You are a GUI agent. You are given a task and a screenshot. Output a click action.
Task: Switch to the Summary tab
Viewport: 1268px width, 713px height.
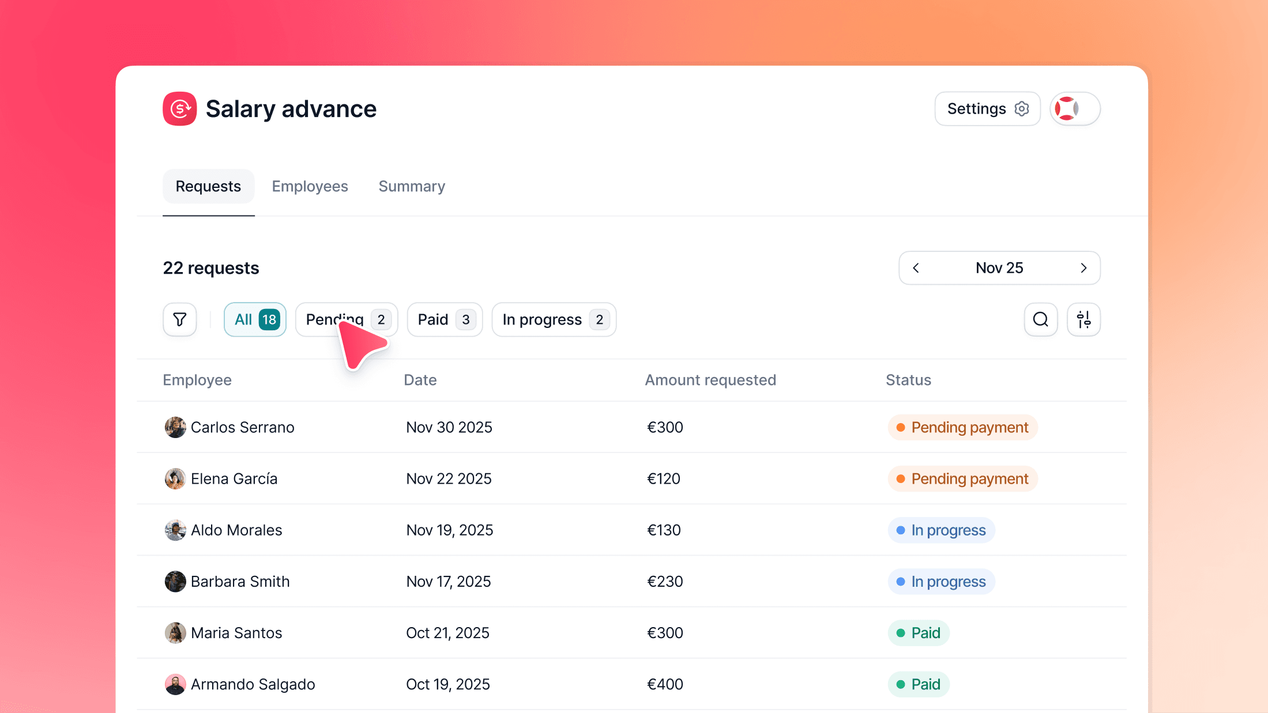pos(411,186)
